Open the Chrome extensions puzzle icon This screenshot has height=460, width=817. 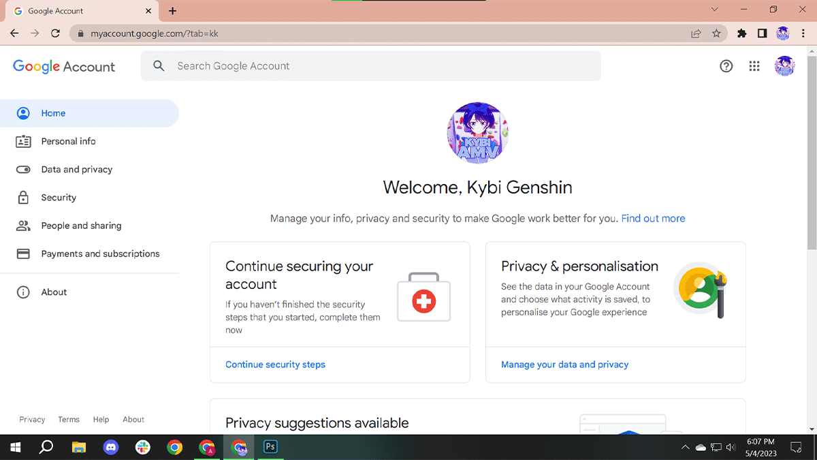742,33
